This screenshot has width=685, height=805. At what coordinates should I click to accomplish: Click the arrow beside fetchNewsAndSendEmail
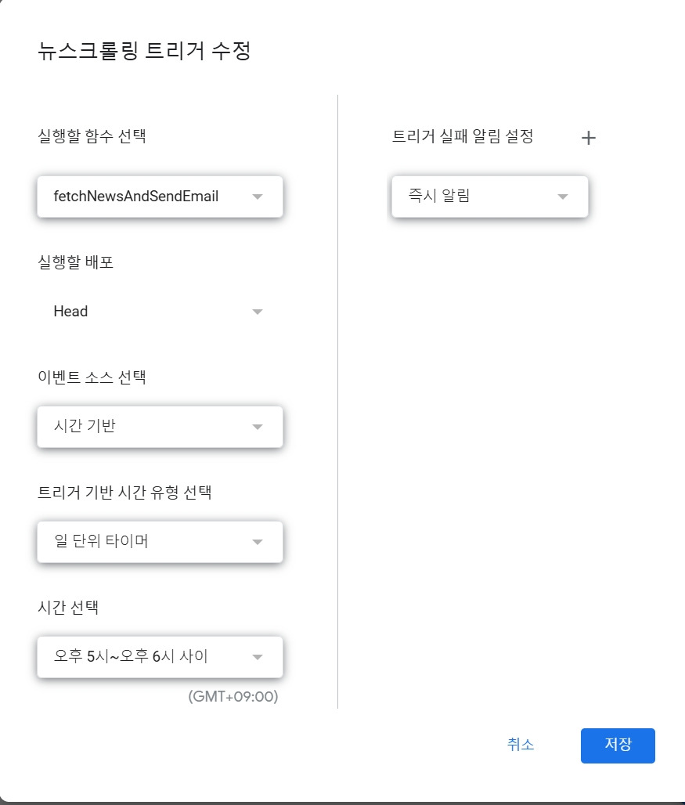[258, 197]
